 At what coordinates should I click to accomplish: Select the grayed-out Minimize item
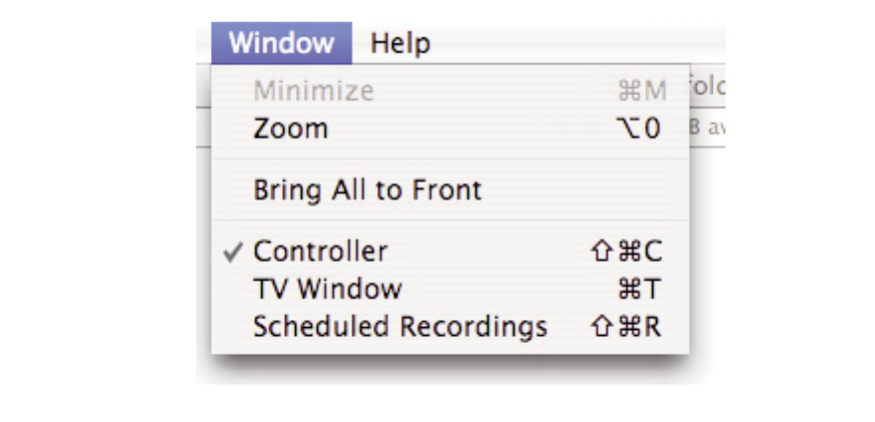[x=313, y=92]
